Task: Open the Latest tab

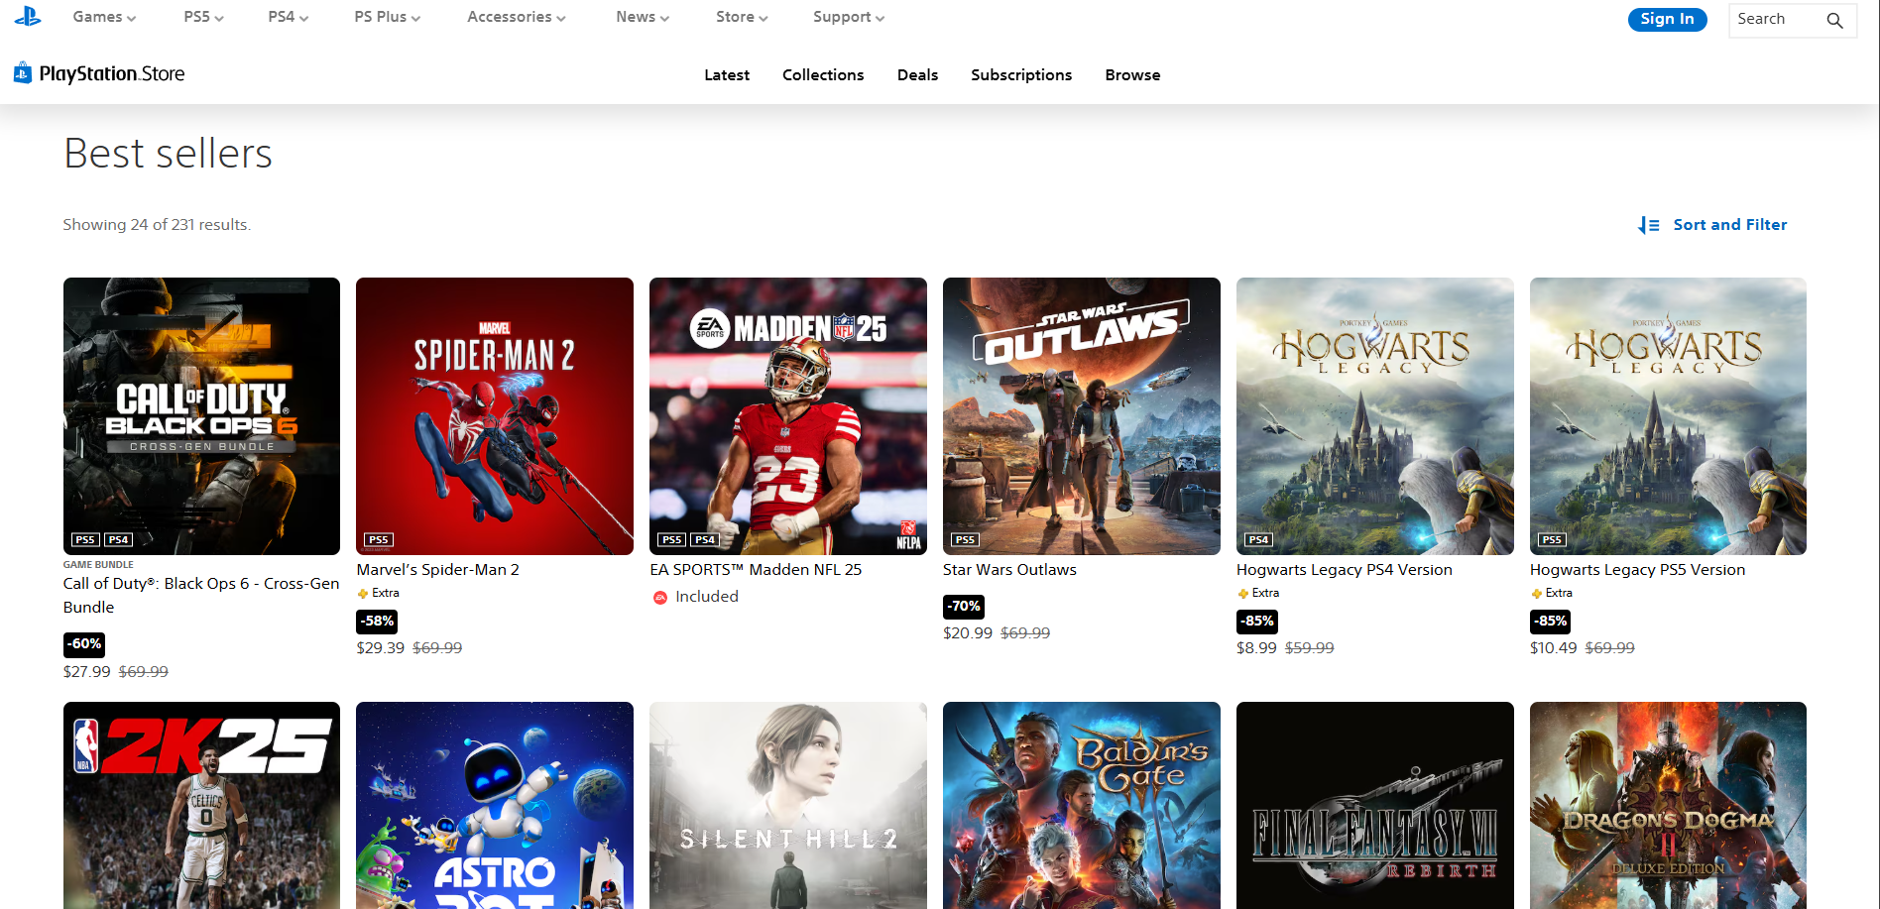Action: point(727,75)
